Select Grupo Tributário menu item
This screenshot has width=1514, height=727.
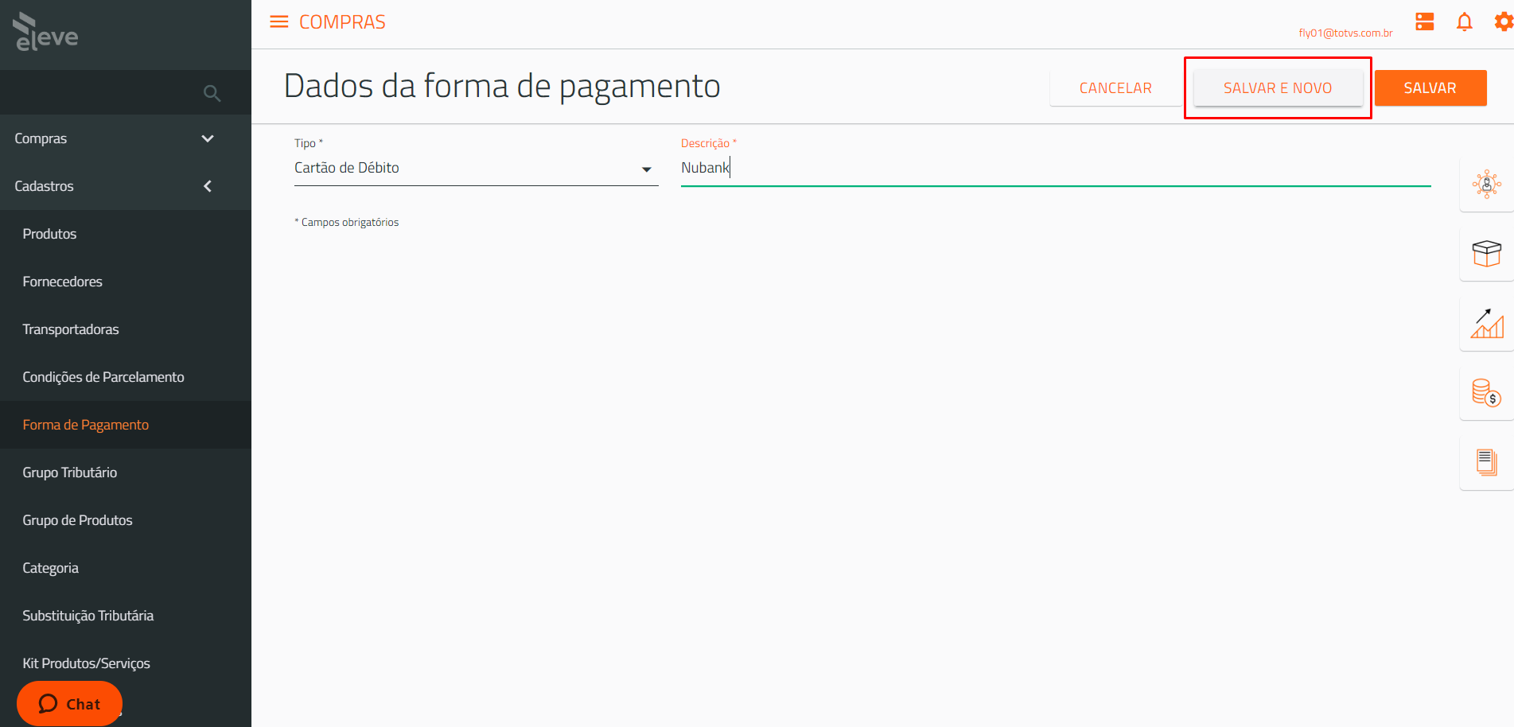70,472
